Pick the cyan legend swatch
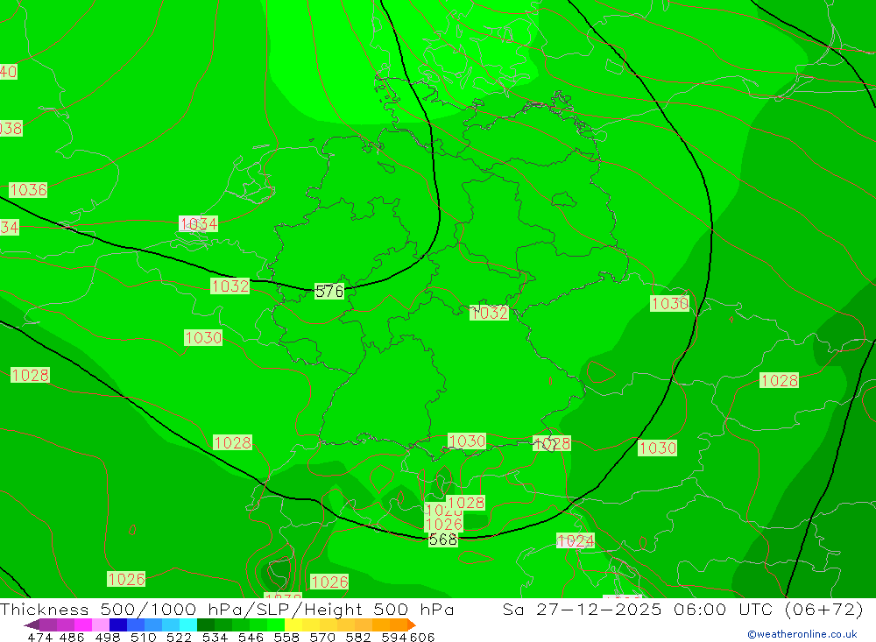 pyautogui.click(x=188, y=624)
